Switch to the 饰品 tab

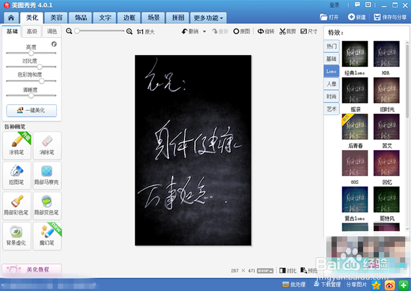[x=81, y=18]
